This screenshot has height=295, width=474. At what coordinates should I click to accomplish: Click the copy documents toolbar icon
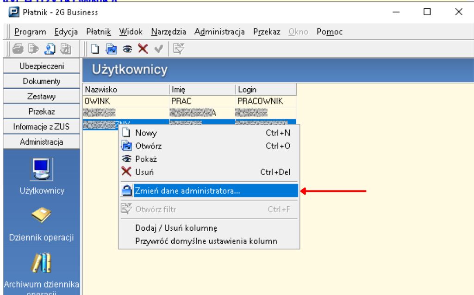(66, 49)
